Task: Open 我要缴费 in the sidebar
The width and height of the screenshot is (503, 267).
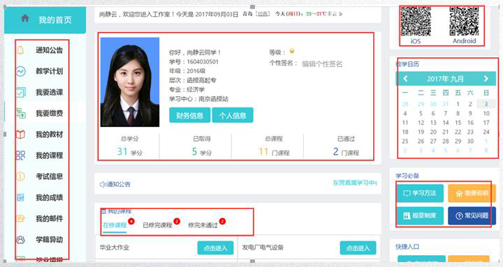Action: coord(49,113)
